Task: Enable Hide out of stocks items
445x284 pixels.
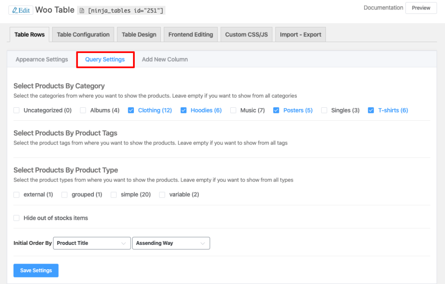Action: pos(17,218)
